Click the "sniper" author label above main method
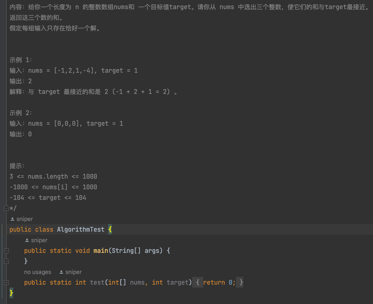The image size is (373, 304). [39, 240]
